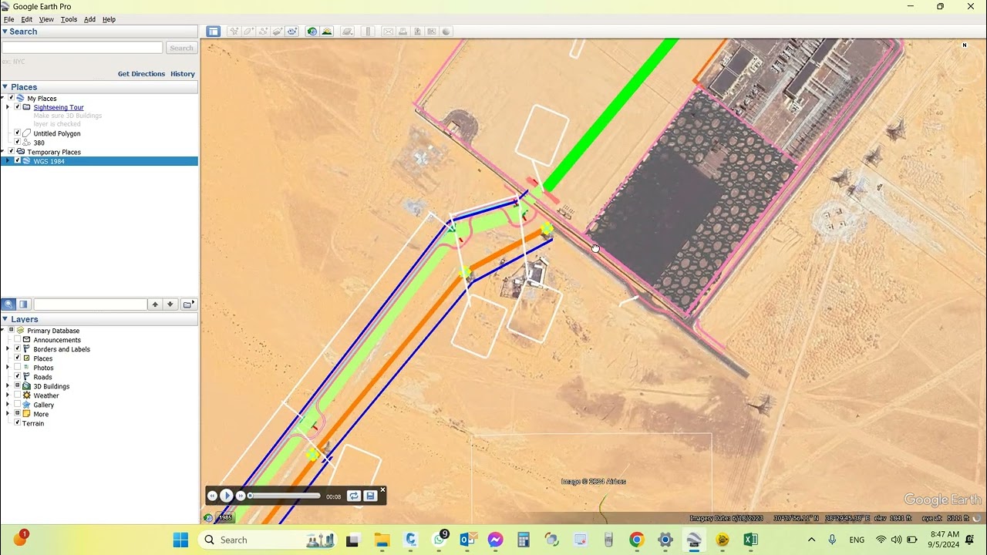Uncheck the WGS 1984 checkbox

click(18, 161)
